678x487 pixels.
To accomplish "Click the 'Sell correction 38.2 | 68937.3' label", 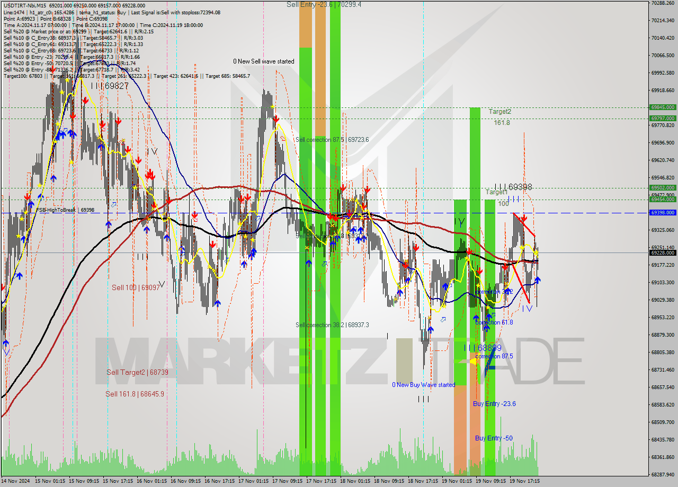I will pyautogui.click(x=332, y=325).
